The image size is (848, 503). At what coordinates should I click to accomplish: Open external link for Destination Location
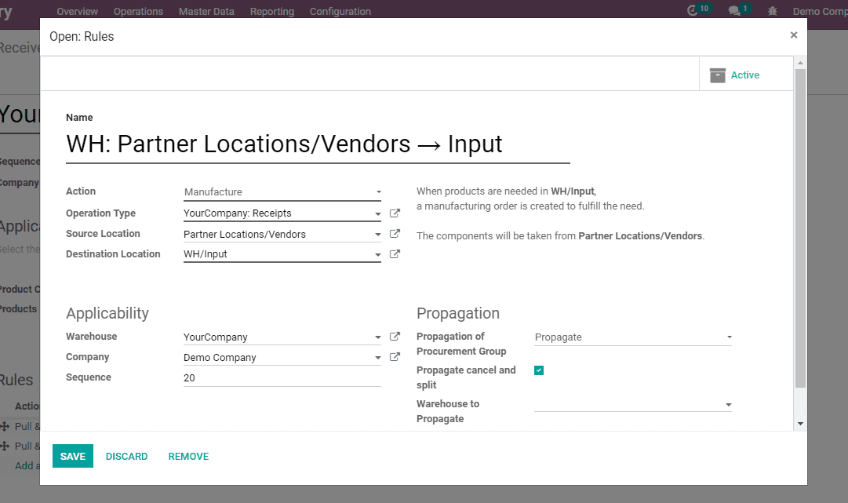[x=395, y=254]
